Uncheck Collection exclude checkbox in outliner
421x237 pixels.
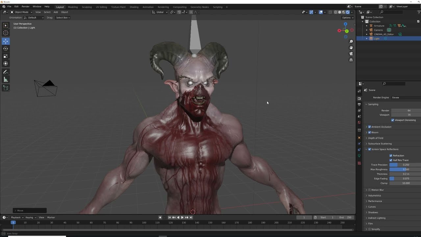(x=418, y=21)
